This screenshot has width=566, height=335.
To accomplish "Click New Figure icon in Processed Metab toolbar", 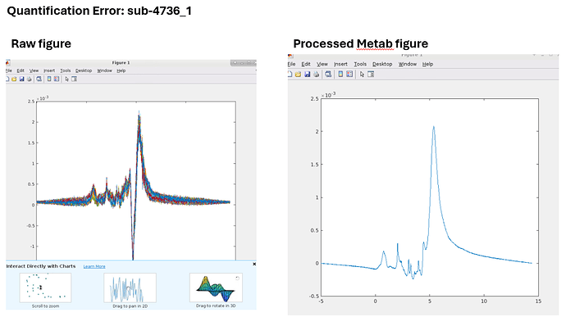I will click(290, 74).
